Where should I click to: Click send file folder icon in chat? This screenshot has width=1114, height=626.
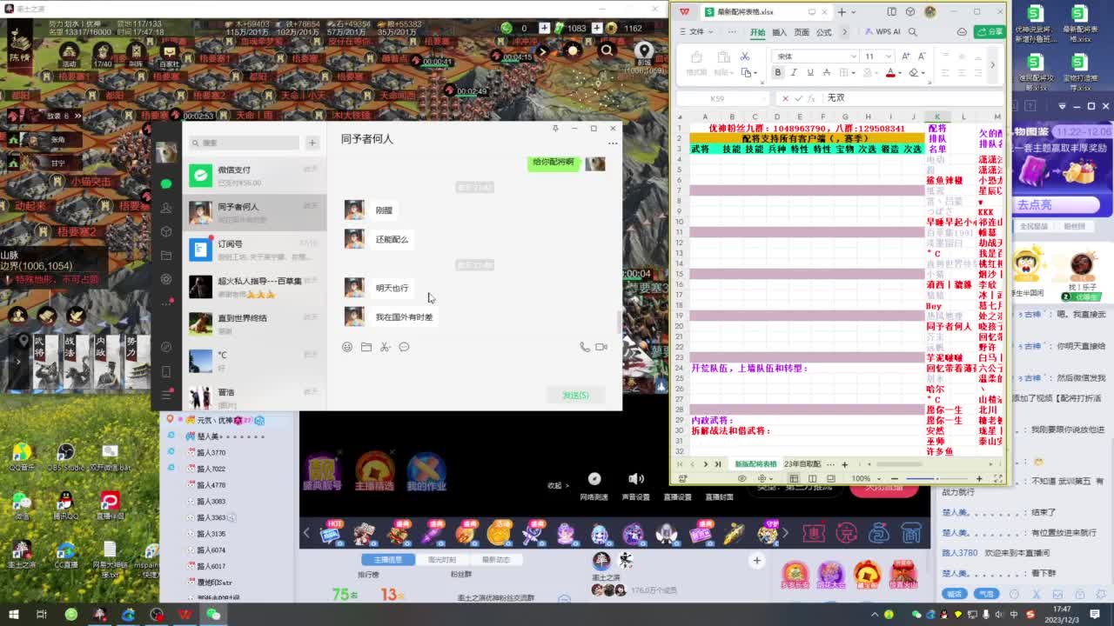pyautogui.click(x=366, y=347)
